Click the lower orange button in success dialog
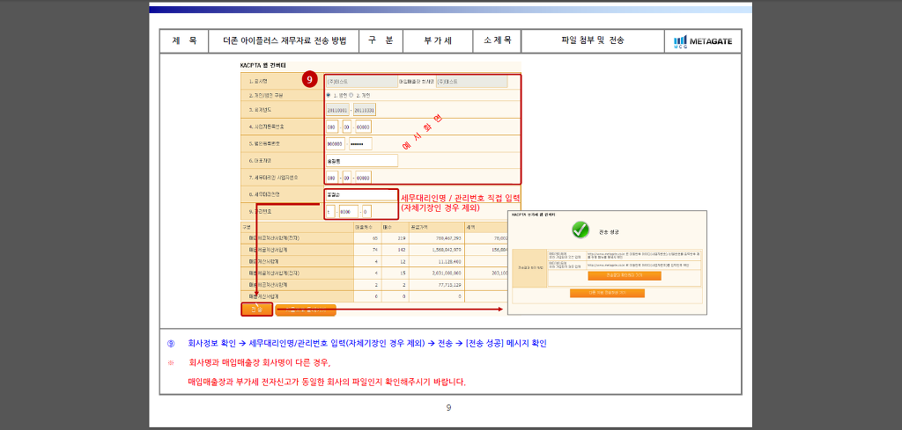Screen dimensions: 902x430 (607, 293)
